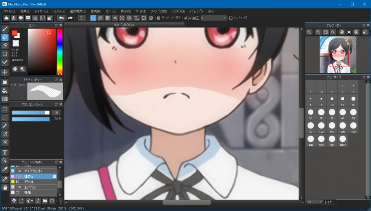This screenshot has width=371, height=211.
Task: Enable curve snap
Action: 137,18
